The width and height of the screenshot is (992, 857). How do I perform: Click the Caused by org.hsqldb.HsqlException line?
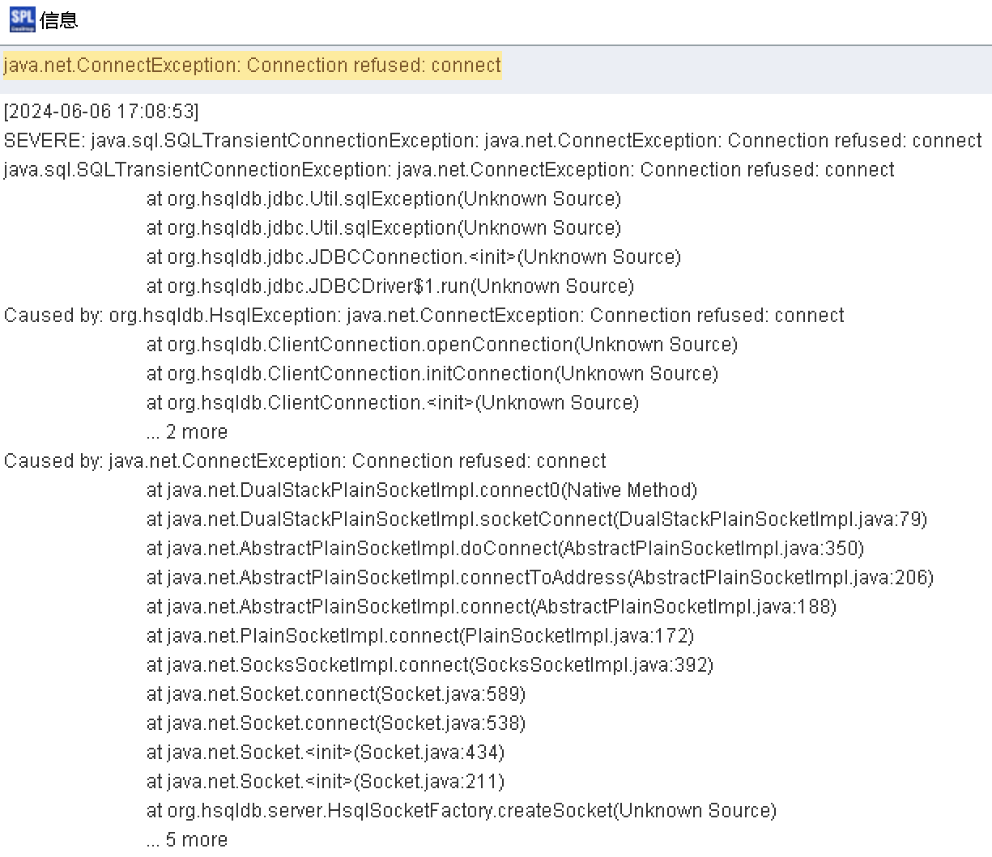[x=424, y=315]
